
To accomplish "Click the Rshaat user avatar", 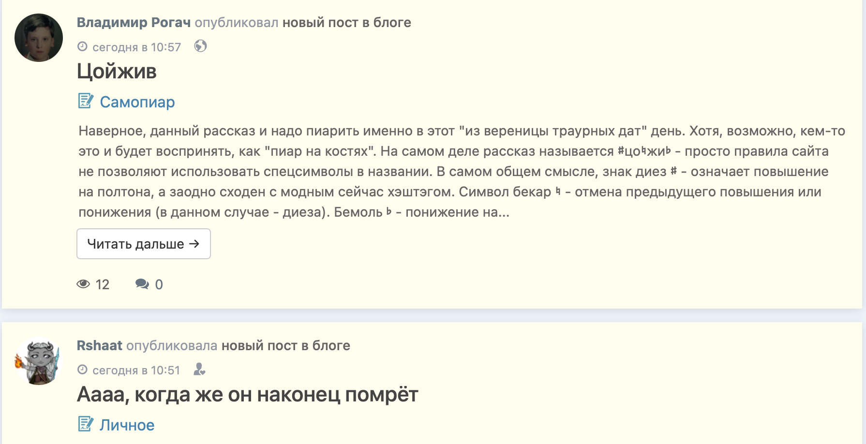I will pyautogui.click(x=39, y=361).
